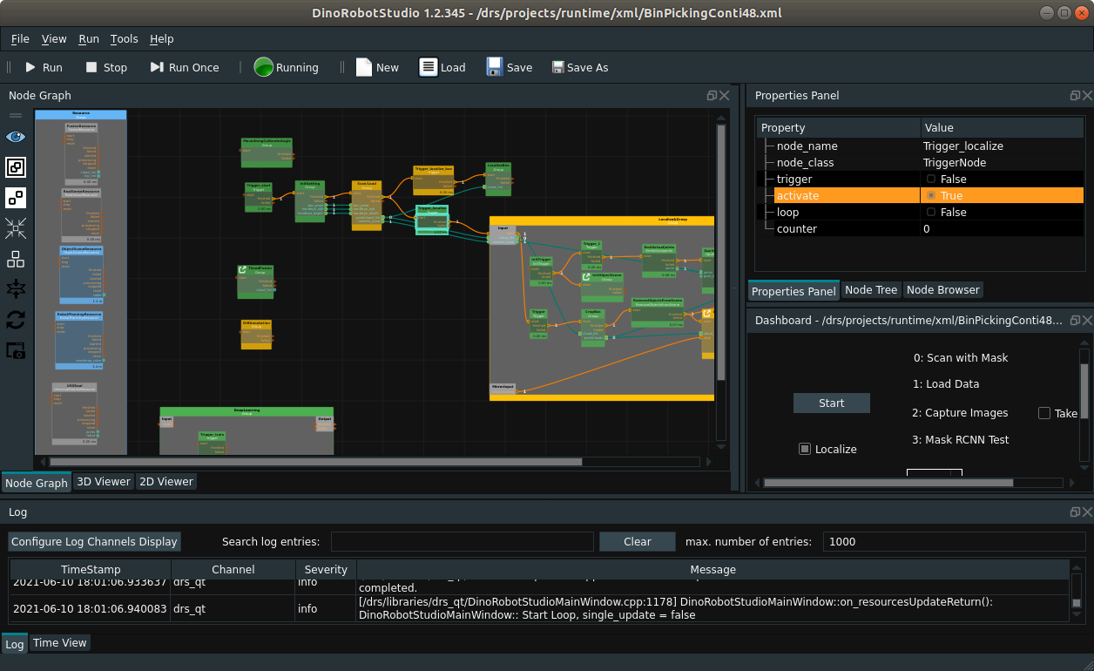The width and height of the screenshot is (1094, 671).
Task: Click the Channel column header in Log
Action: (x=233, y=569)
